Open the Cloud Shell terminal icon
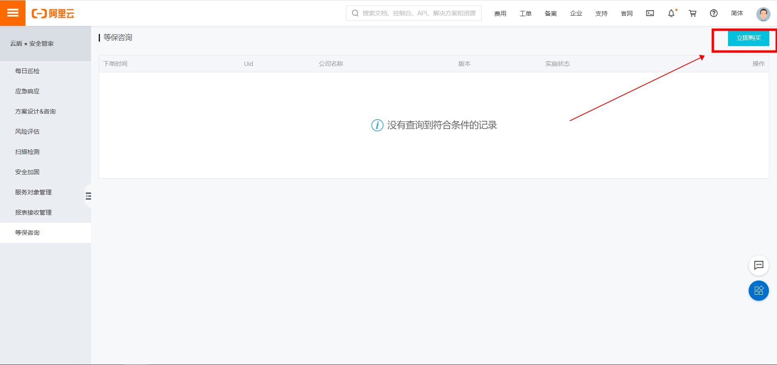 coord(650,13)
